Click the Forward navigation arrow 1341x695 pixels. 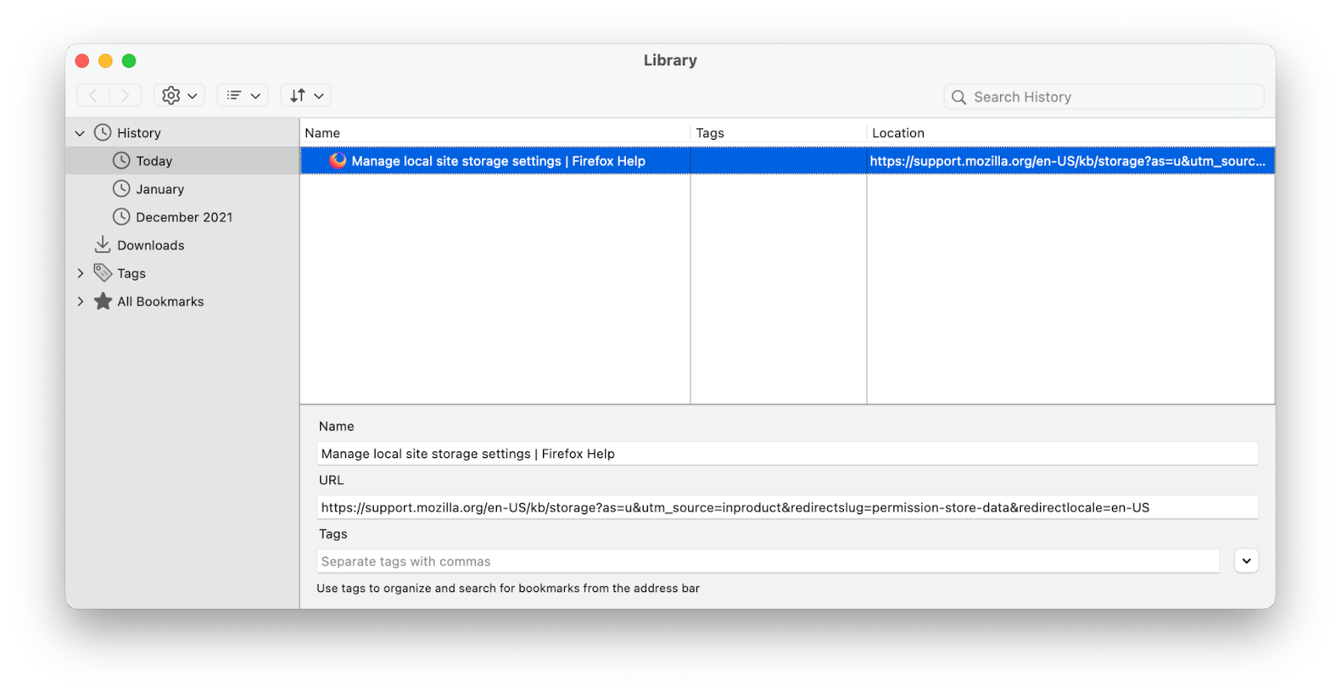click(125, 95)
